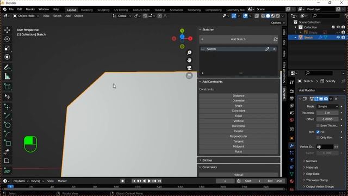
Task: Toggle Collection visibility eye in outliner
Action: [338, 27]
